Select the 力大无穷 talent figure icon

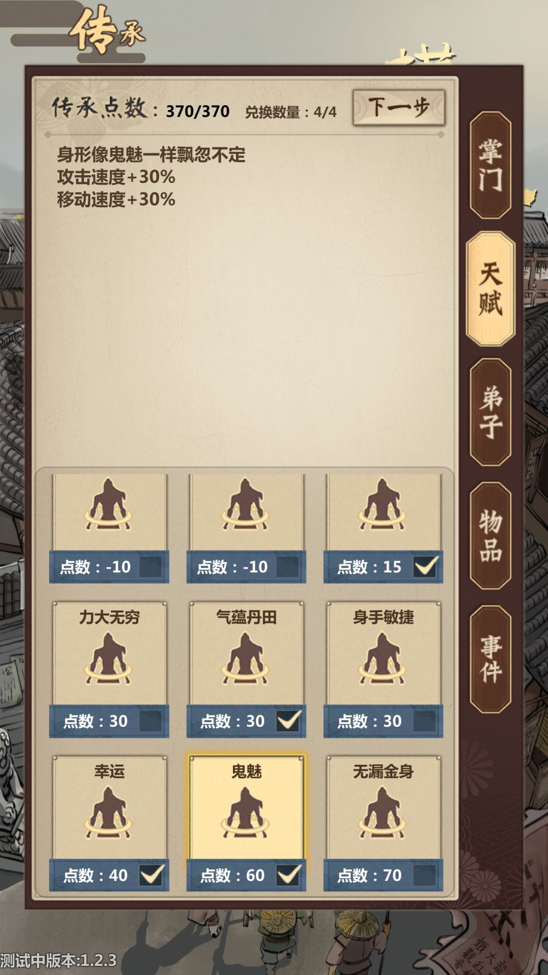pyautogui.click(x=108, y=658)
